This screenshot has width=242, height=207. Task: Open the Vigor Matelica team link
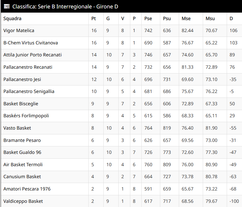pyautogui.click(x=19, y=31)
